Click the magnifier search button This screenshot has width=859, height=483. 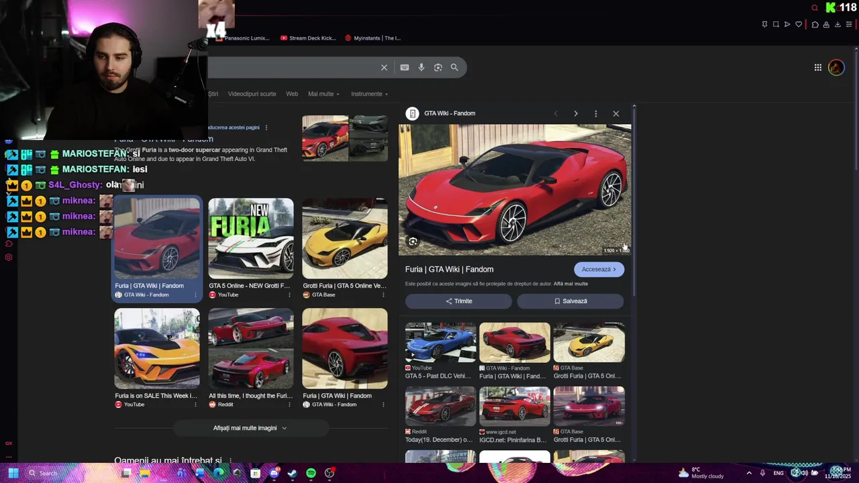pyautogui.click(x=454, y=67)
